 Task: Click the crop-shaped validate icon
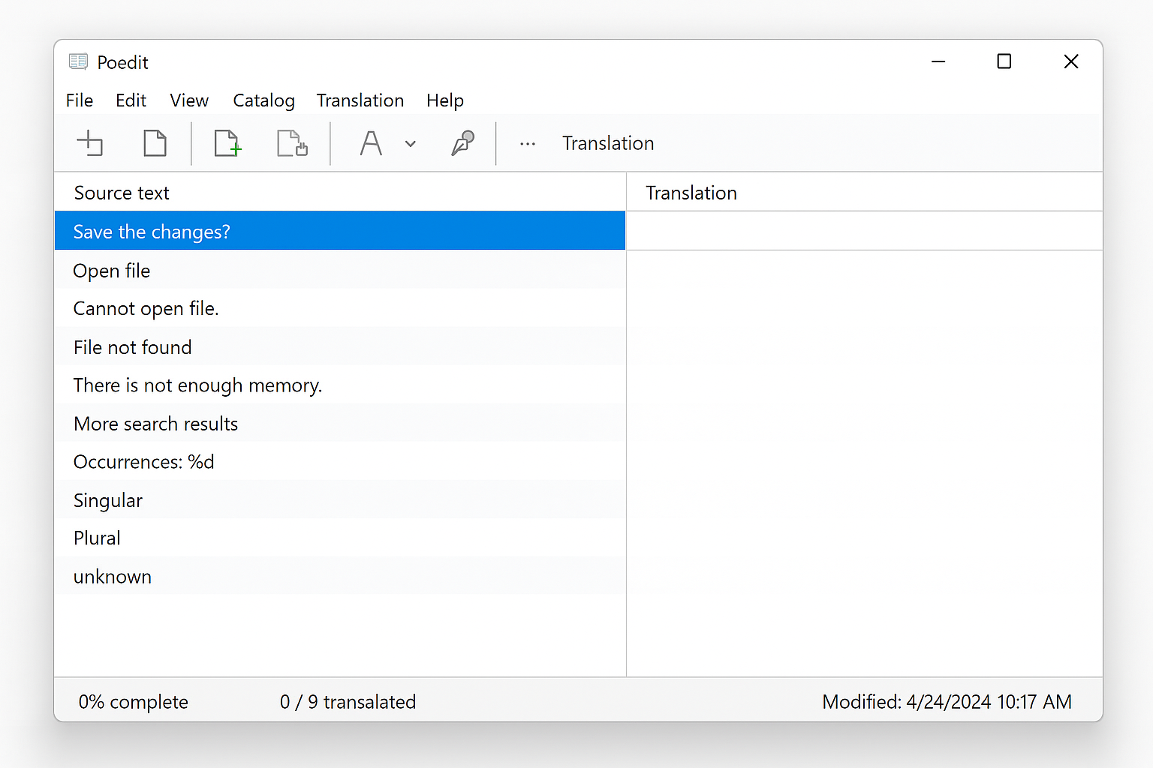90,142
